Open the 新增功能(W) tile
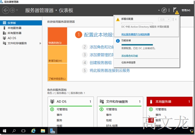This screenshot has width=195, height=135. pos(58,54)
